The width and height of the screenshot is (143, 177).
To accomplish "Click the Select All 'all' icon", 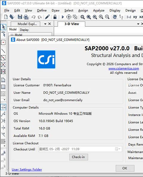I will click(3, 153).
